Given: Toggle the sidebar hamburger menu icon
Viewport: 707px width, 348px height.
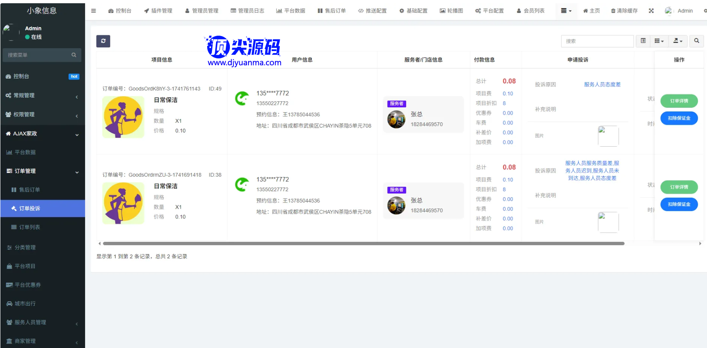Looking at the screenshot, I should 94,11.
